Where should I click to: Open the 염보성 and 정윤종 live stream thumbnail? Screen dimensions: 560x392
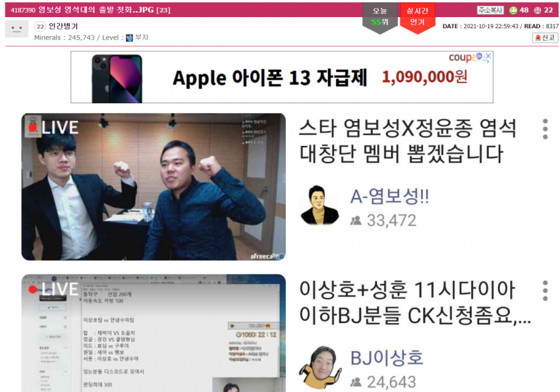pyautogui.click(x=154, y=187)
